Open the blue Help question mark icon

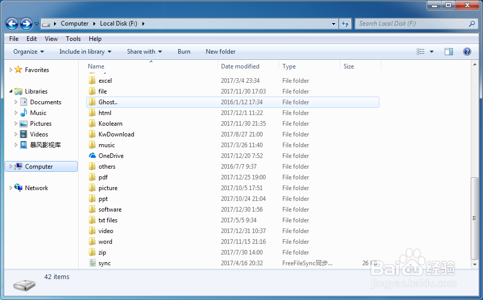point(467,52)
